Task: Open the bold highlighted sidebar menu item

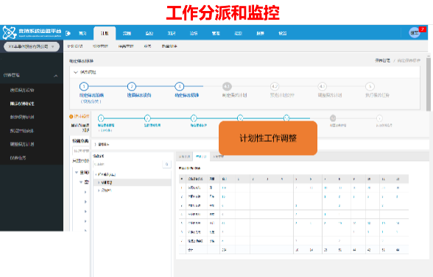Action: (22, 104)
